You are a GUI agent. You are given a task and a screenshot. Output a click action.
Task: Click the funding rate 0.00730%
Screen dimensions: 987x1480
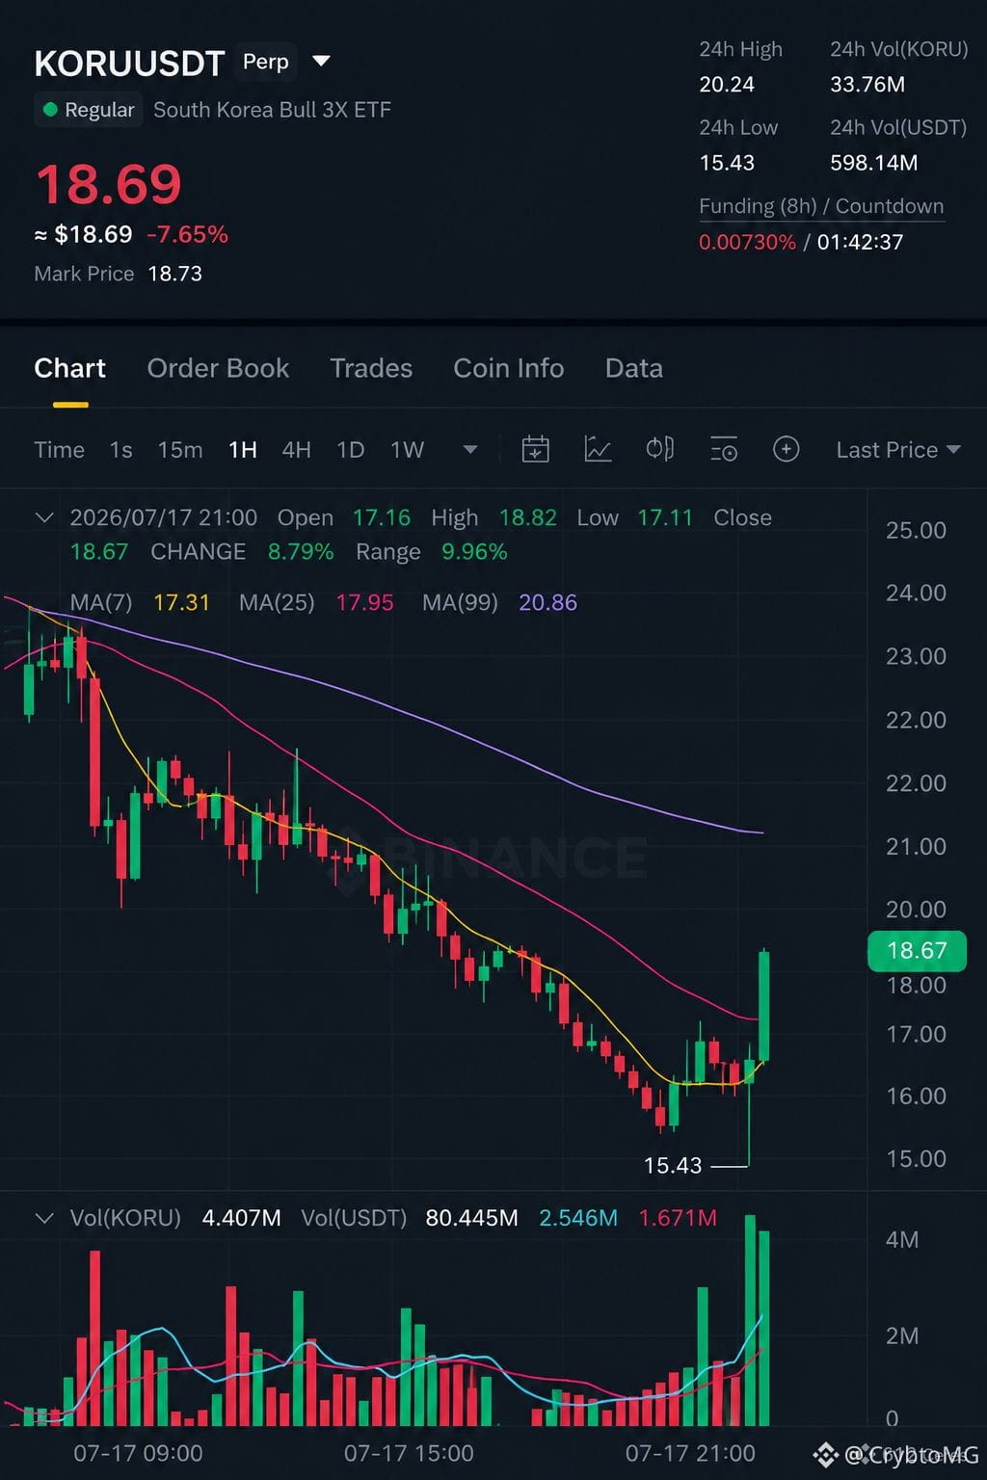(748, 242)
